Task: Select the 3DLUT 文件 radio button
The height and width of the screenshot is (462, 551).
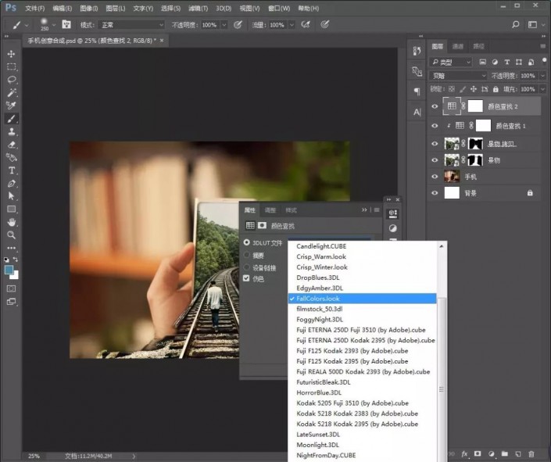Action: tap(247, 242)
